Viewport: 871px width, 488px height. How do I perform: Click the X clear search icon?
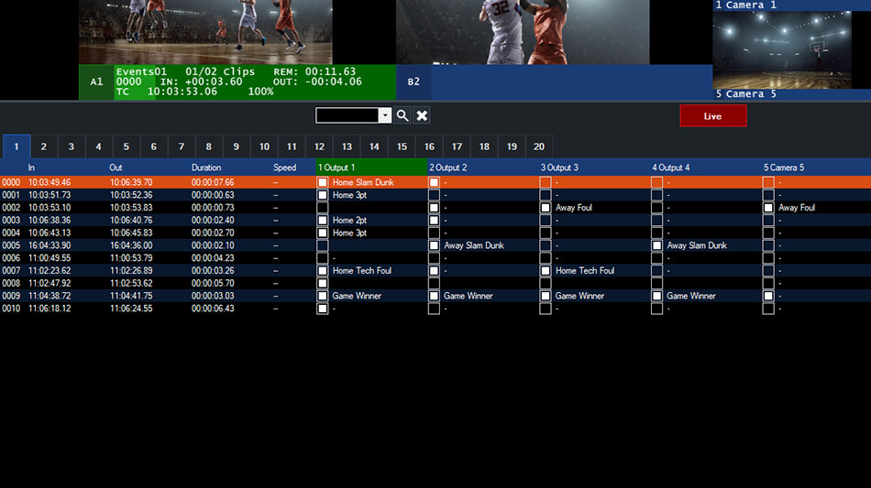tap(422, 115)
